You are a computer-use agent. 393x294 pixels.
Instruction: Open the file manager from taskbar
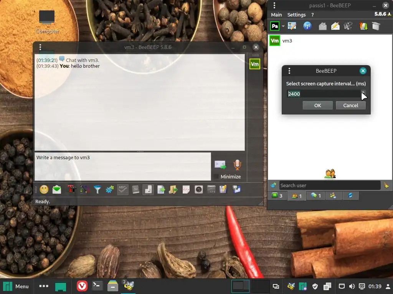(x=113, y=286)
